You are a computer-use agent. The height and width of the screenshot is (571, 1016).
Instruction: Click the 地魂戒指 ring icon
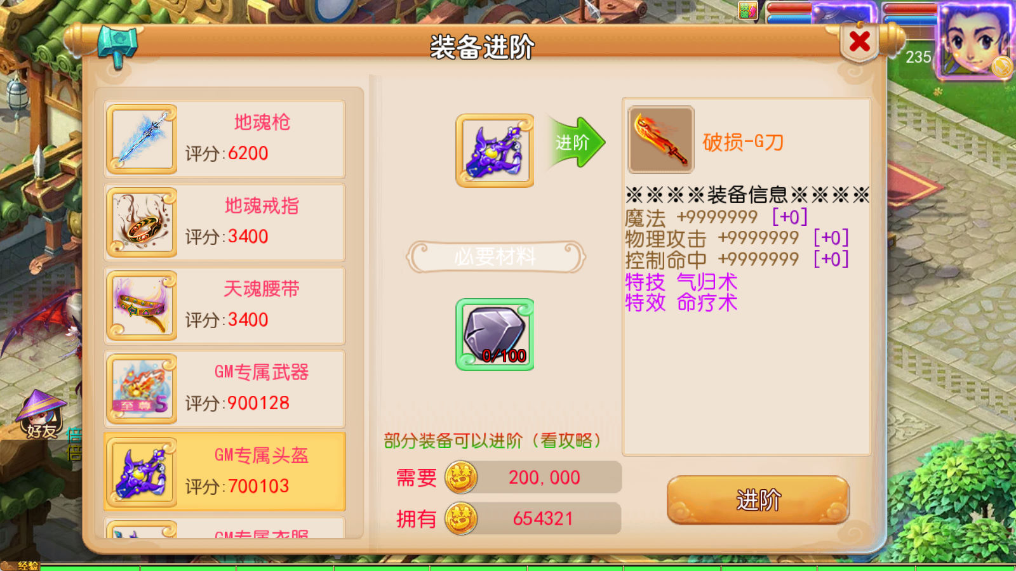tap(142, 223)
